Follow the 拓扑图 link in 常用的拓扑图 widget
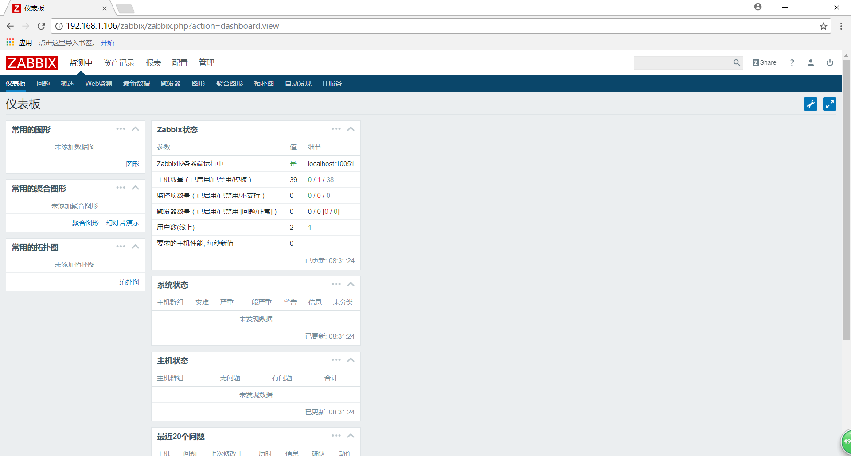The image size is (851, 456). [129, 282]
